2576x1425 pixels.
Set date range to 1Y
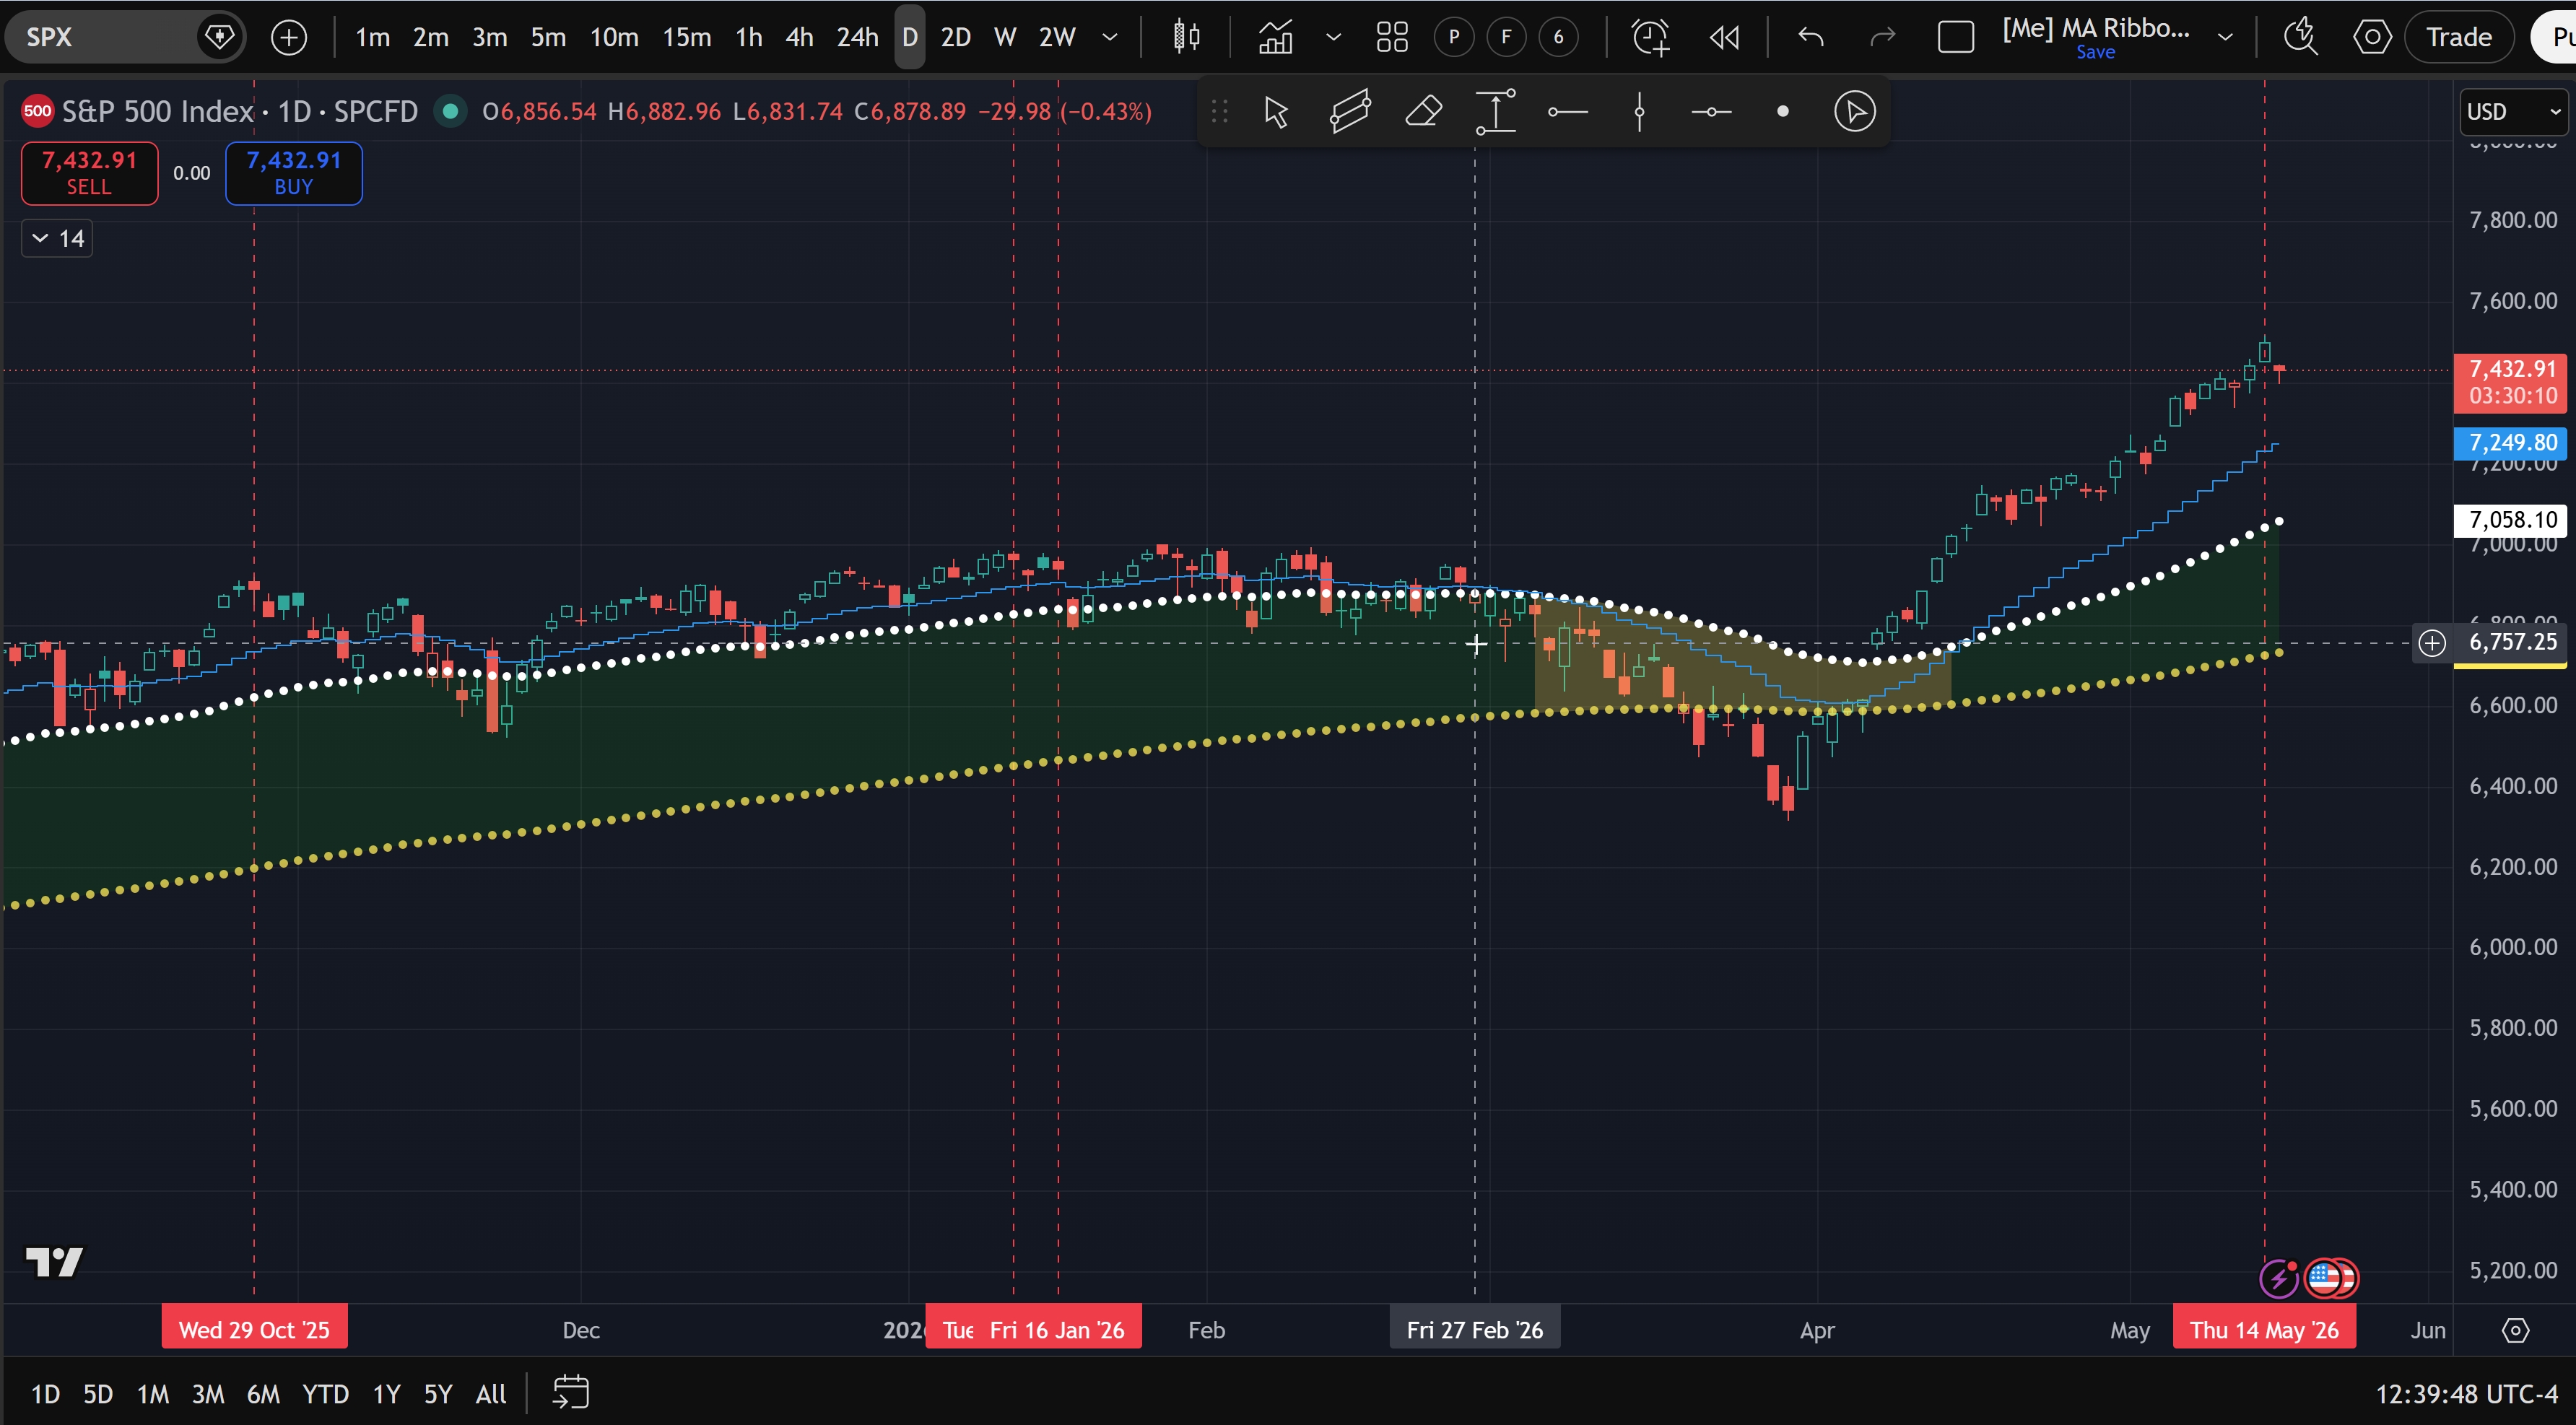[x=386, y=1394]
